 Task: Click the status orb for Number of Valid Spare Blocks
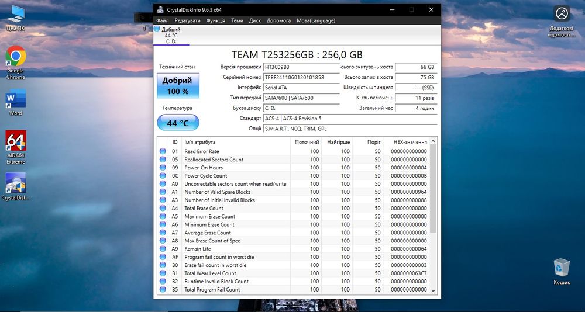[163, 192]
